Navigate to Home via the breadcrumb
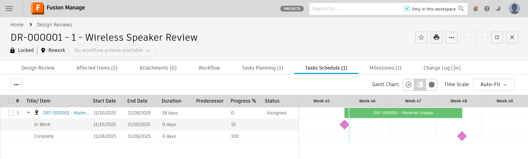528x159 pixels. coord(17,24)
